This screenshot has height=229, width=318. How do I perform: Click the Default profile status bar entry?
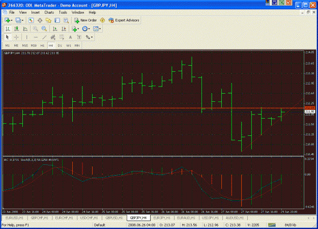pyautogui.click(x=100, y=225)
